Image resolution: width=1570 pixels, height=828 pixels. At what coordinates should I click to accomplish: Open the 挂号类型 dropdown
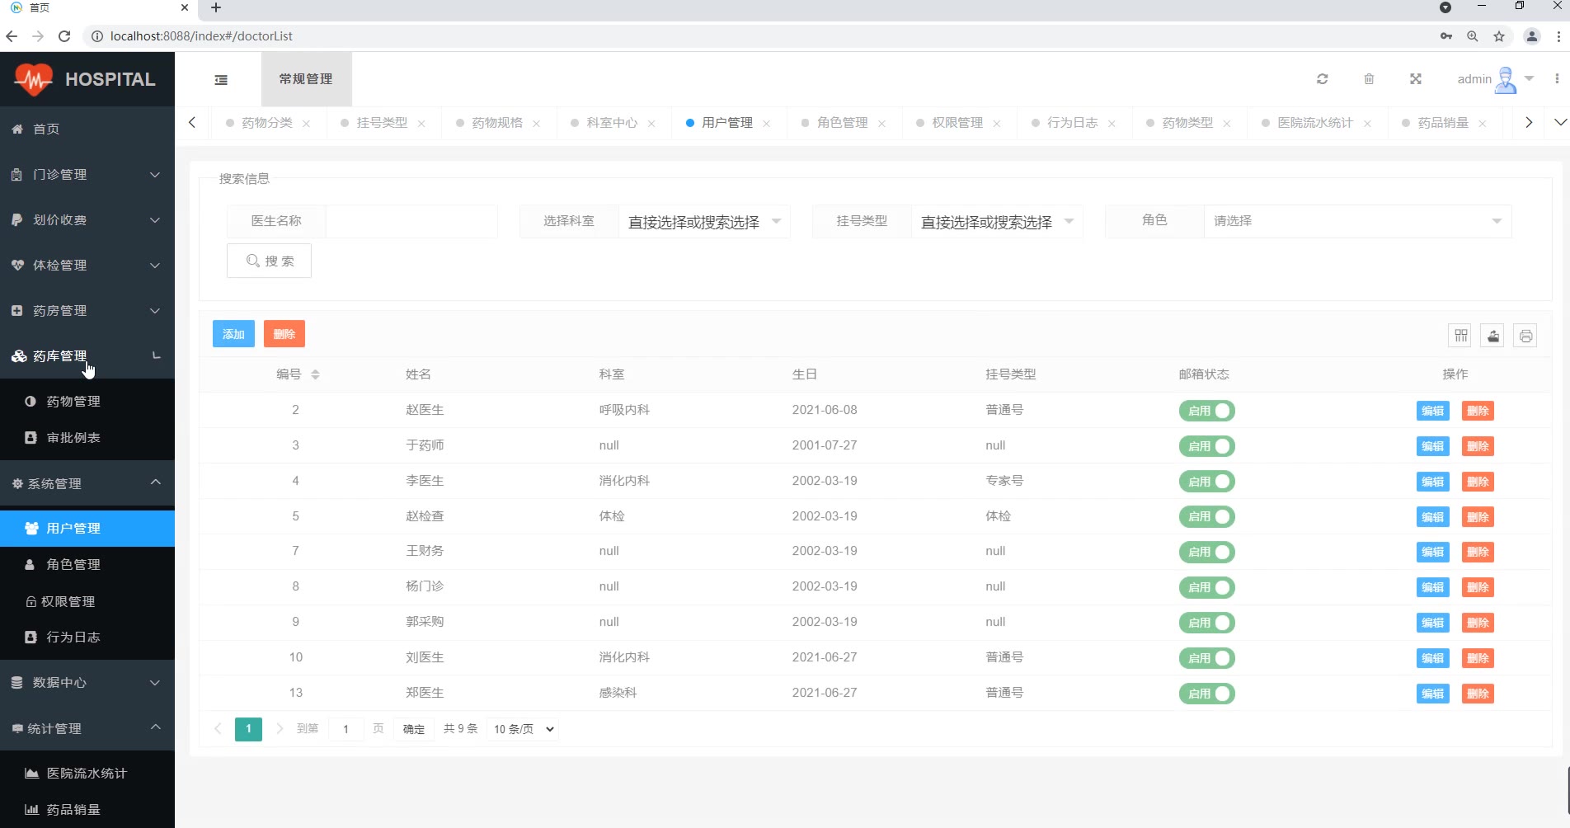997,222
